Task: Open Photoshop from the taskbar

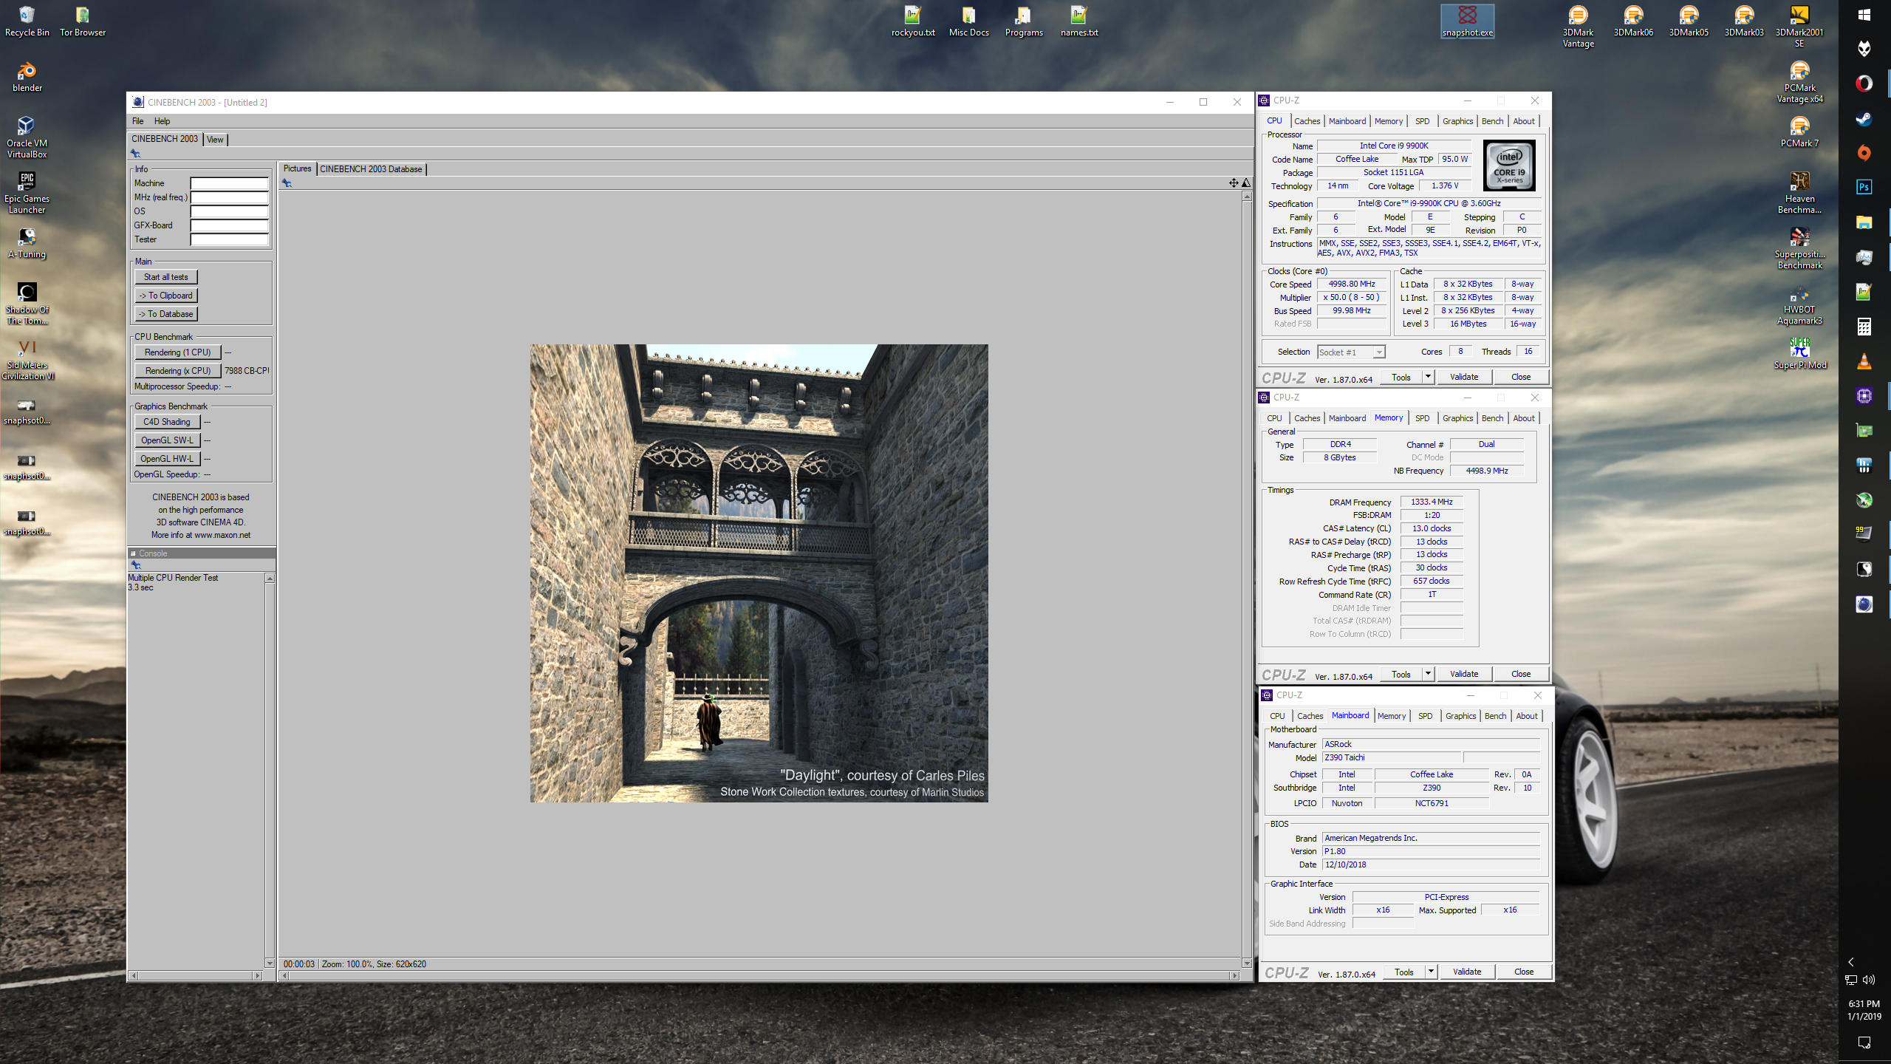Action: pyautogui.click(x=1864, y=188)
